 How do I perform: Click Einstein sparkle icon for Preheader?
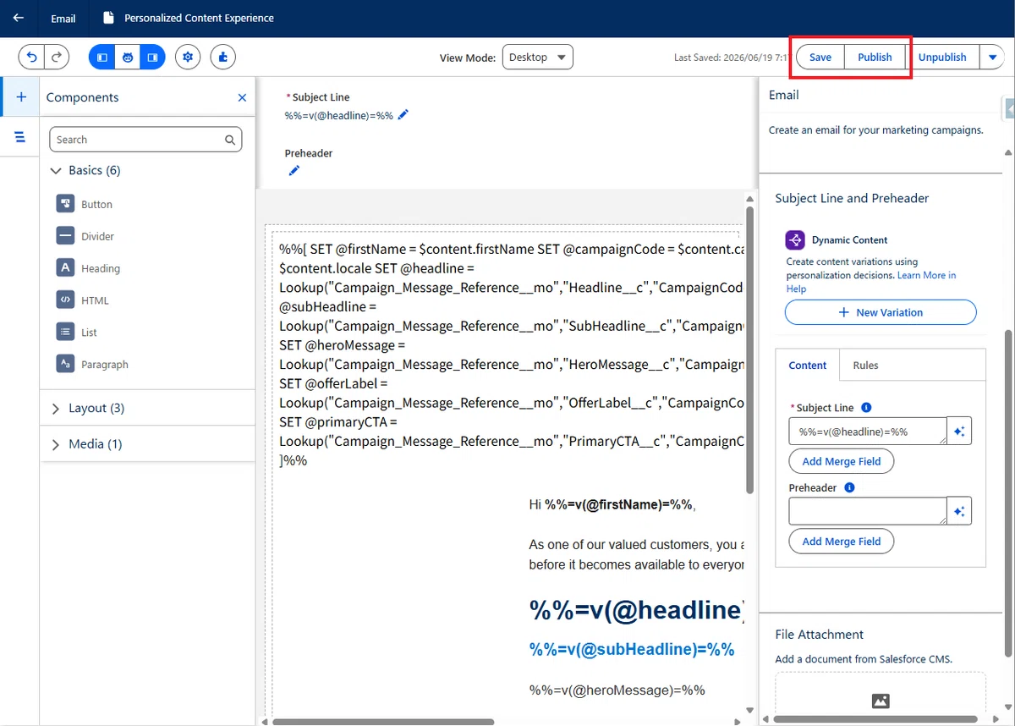[959, 511]
